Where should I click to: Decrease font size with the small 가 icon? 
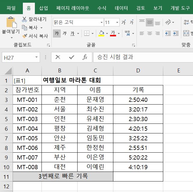coord(132,22)
